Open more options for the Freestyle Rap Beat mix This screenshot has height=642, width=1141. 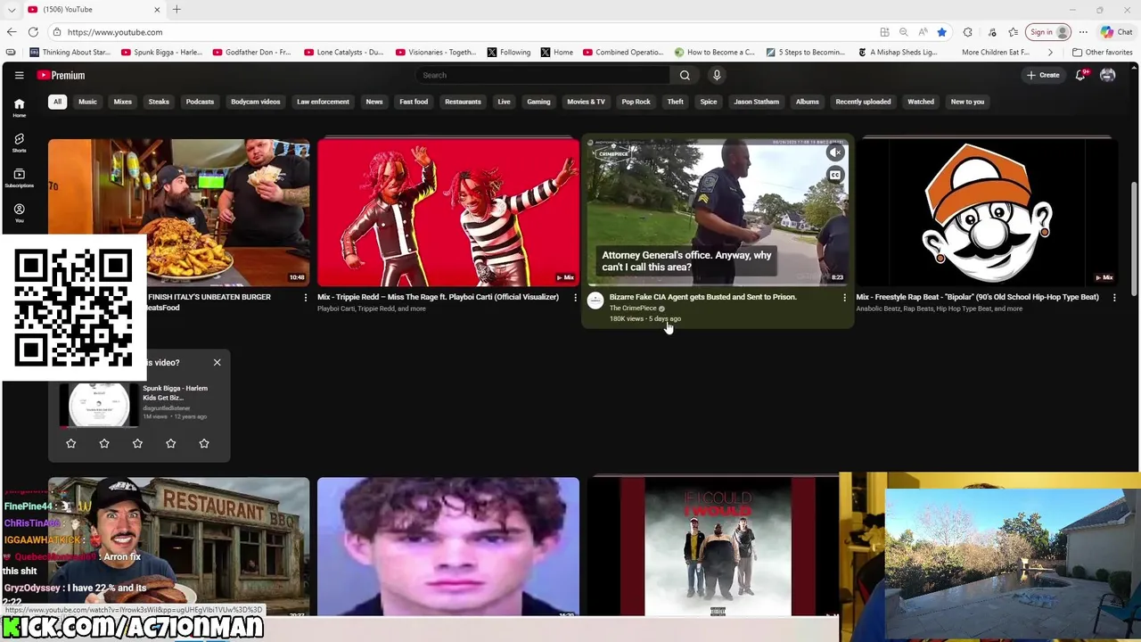(1113, 297)
